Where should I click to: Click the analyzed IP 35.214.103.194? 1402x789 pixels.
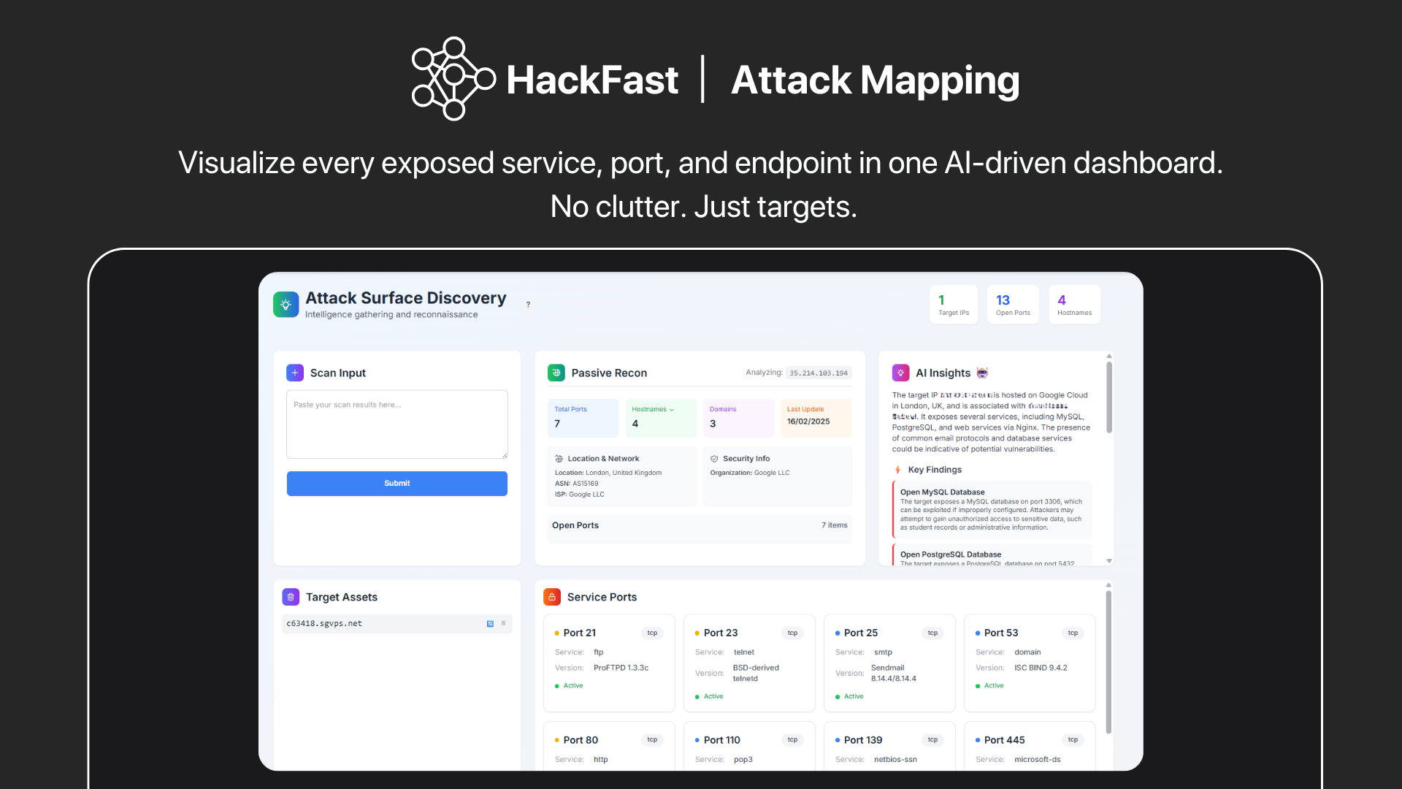[x=819, y=373]
